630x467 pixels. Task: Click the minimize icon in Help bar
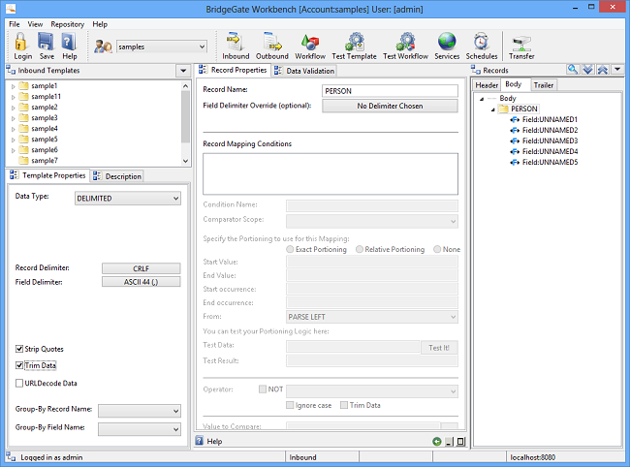pos(449,442)
